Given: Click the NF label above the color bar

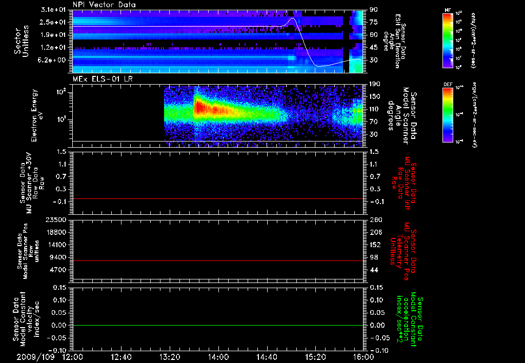Looking at the screenshot, I should pyautogui.click(x=448, y=10).
